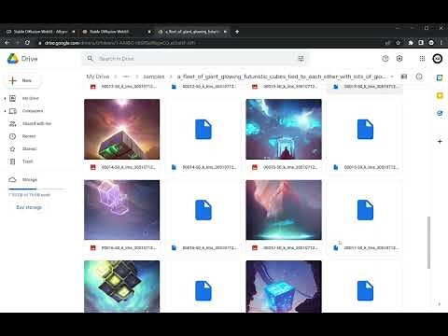Click the Buy storage link
This screenshot has height=336, width=448.
click(x=29, y=207)
